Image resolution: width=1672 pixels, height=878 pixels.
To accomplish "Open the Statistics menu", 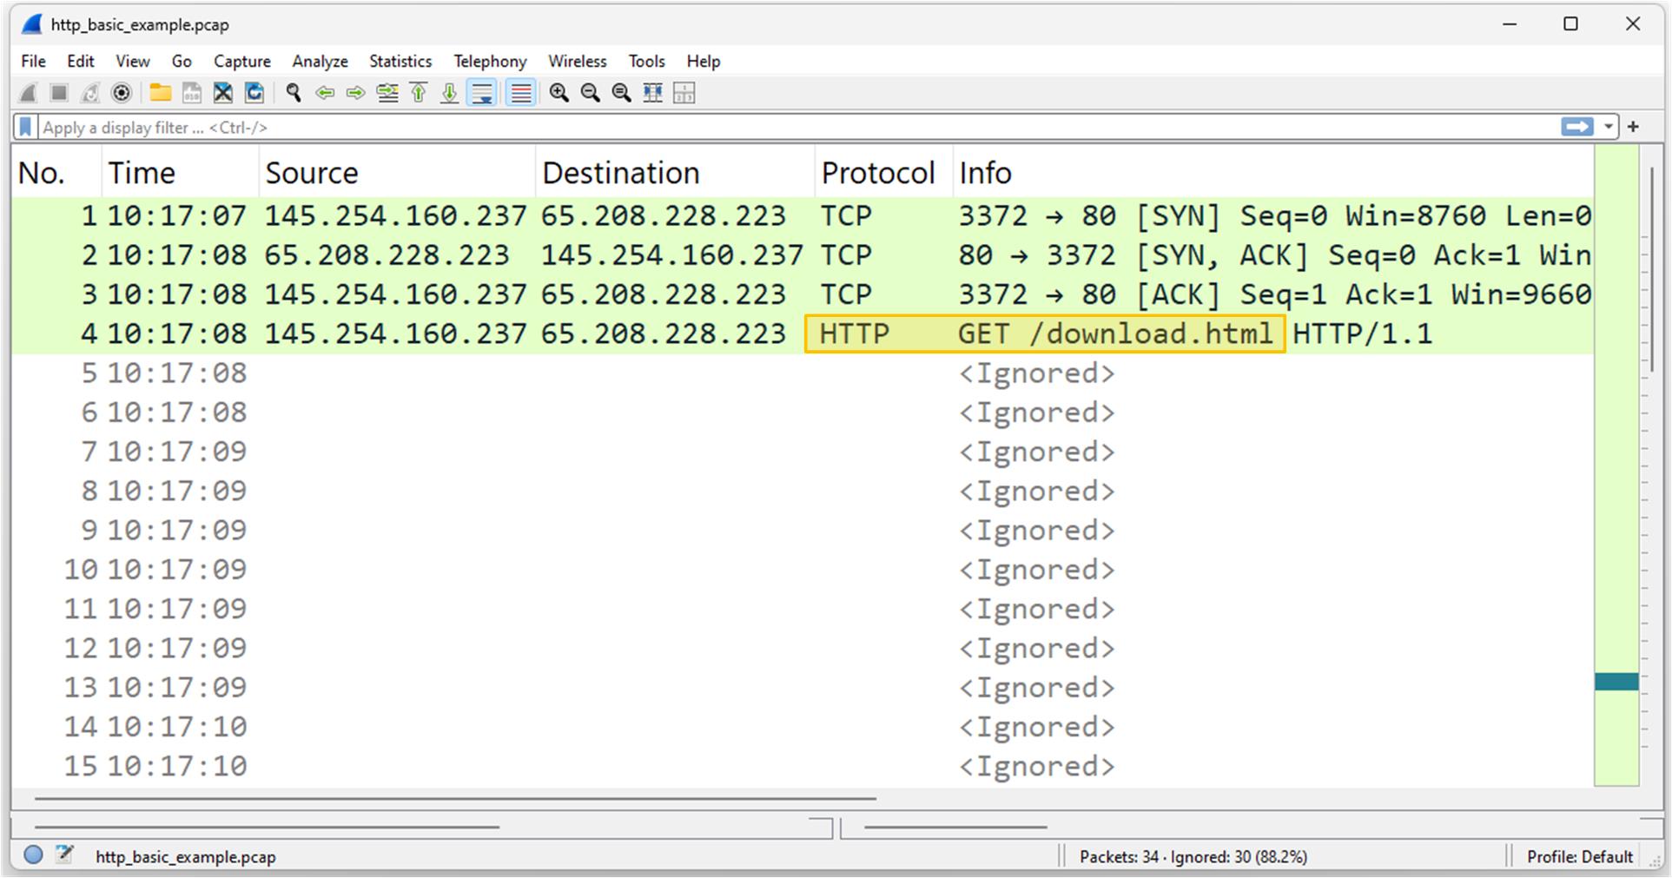I will click(400, 62).
